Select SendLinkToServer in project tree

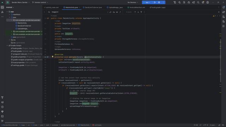pyautogui.click(x=24, y=26)
